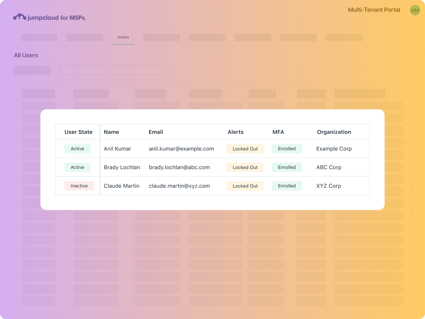Sort by the Name column header
Image resolution: width=425 pixels, height=319 pixels.
pyautogui.click(x=111, y=132)
